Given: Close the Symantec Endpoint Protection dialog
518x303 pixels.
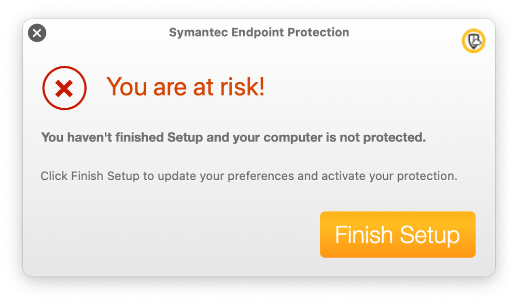Looking at the screenshot, I should coord(37,33).
